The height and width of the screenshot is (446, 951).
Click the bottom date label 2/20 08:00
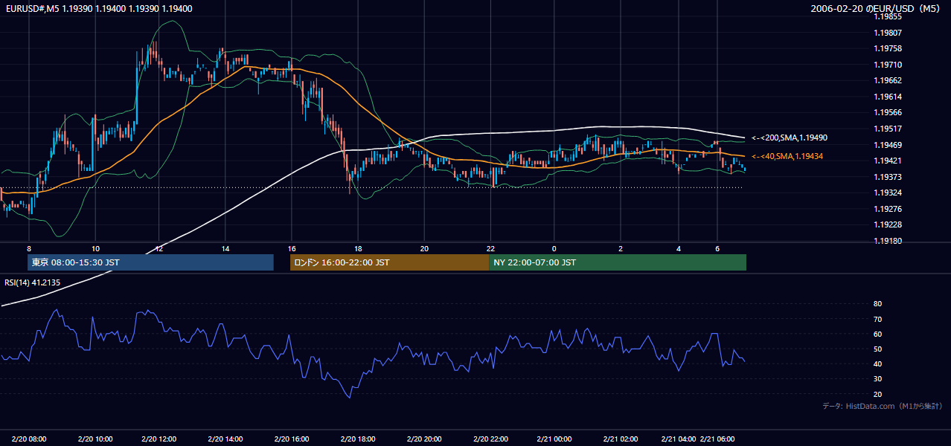pyautogui.click(x=30, y=439)
